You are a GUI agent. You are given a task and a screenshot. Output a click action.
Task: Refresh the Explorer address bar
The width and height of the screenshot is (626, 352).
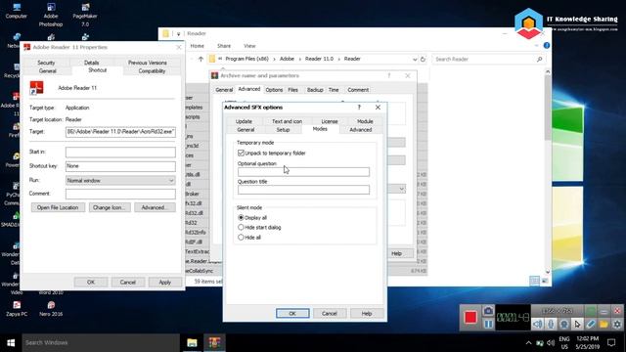point(423,59)
